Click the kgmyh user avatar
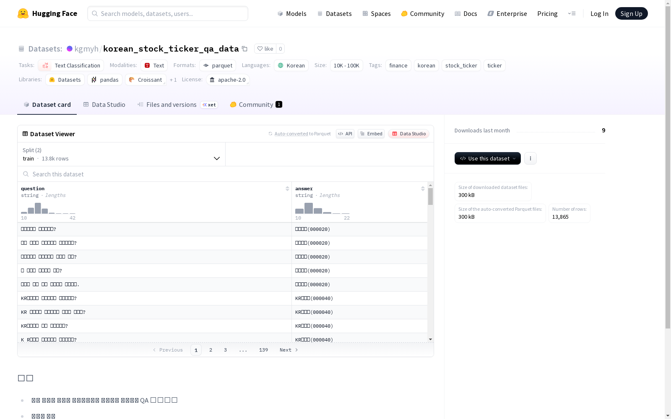Screen dimensions: 671x419 (70, 49)
